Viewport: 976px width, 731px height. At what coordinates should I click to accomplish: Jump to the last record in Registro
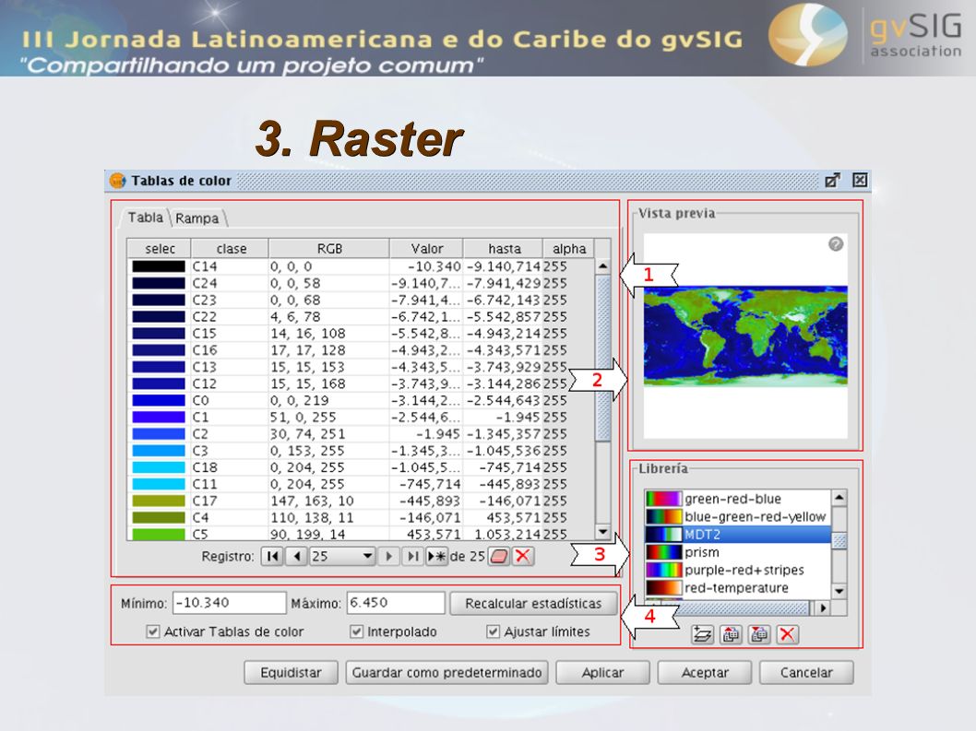tap(412, 556)
